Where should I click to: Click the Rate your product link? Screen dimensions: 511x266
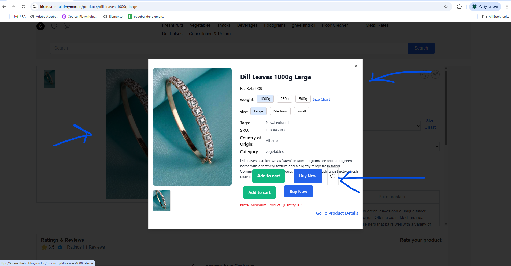pos(421,240)
